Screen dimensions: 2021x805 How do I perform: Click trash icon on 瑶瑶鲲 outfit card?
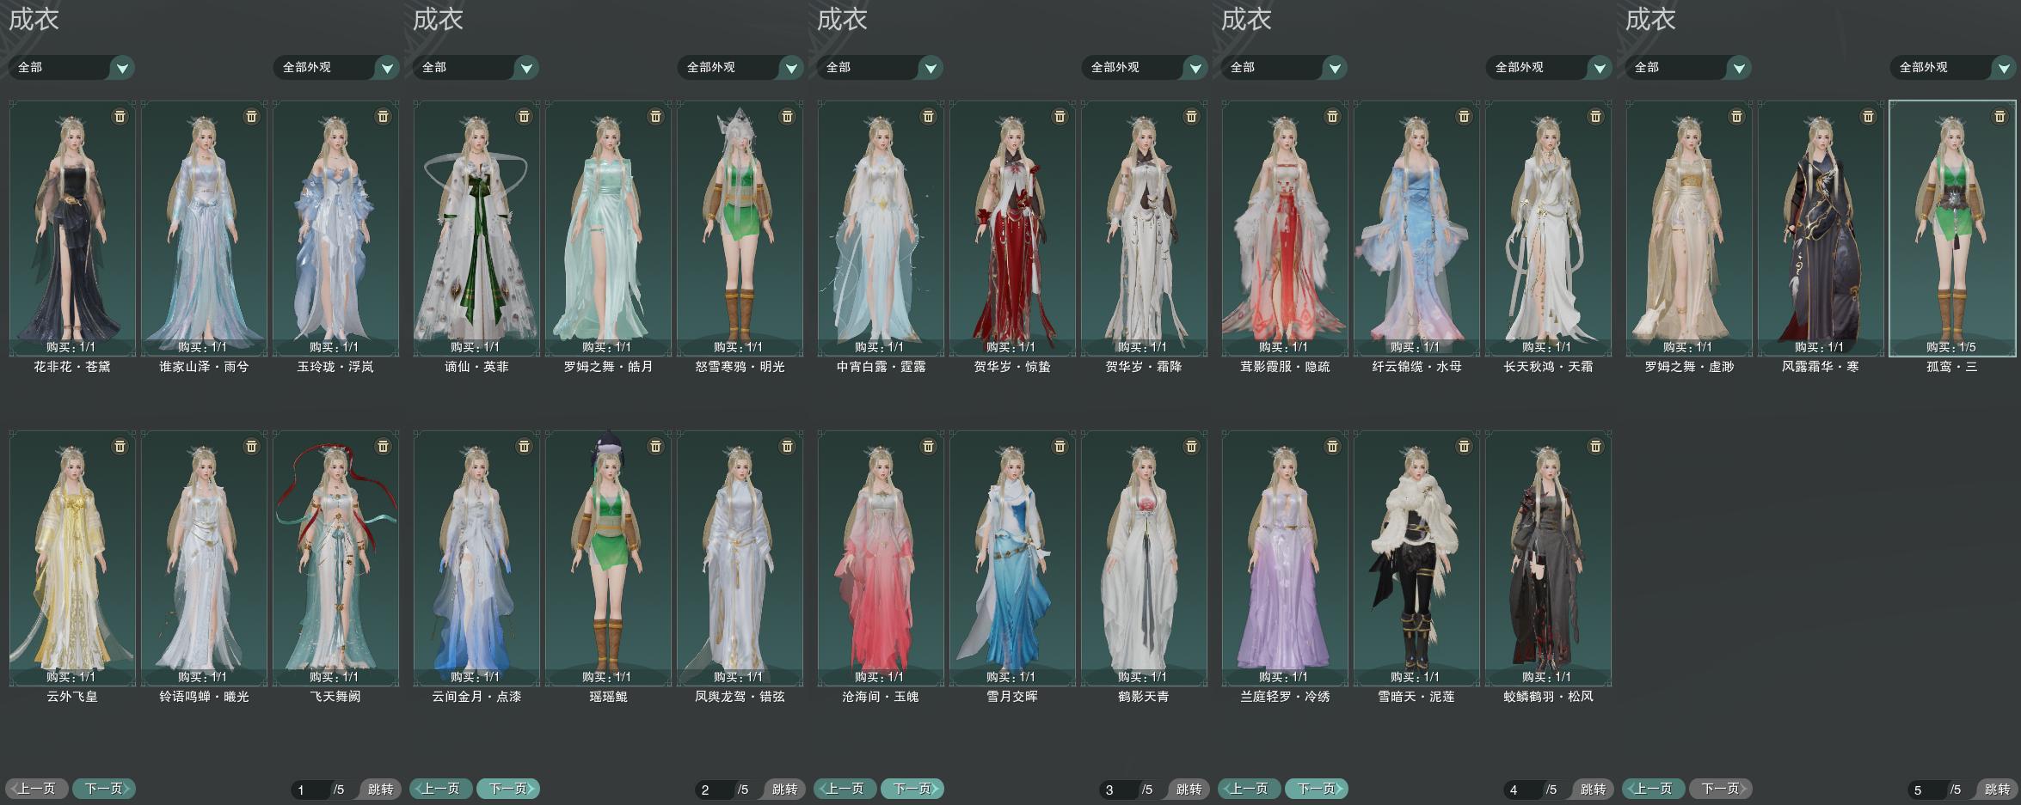tap(655, 446)
